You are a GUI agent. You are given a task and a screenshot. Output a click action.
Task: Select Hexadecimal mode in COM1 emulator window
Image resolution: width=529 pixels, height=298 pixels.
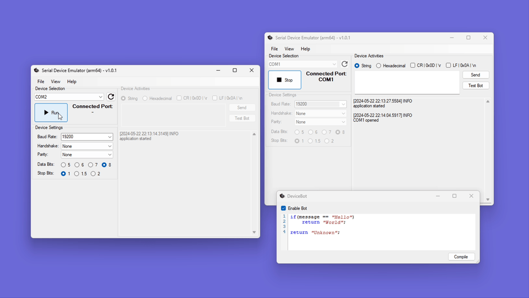coord(379,66)
